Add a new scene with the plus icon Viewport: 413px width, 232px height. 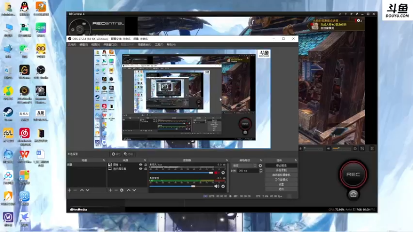70,190
